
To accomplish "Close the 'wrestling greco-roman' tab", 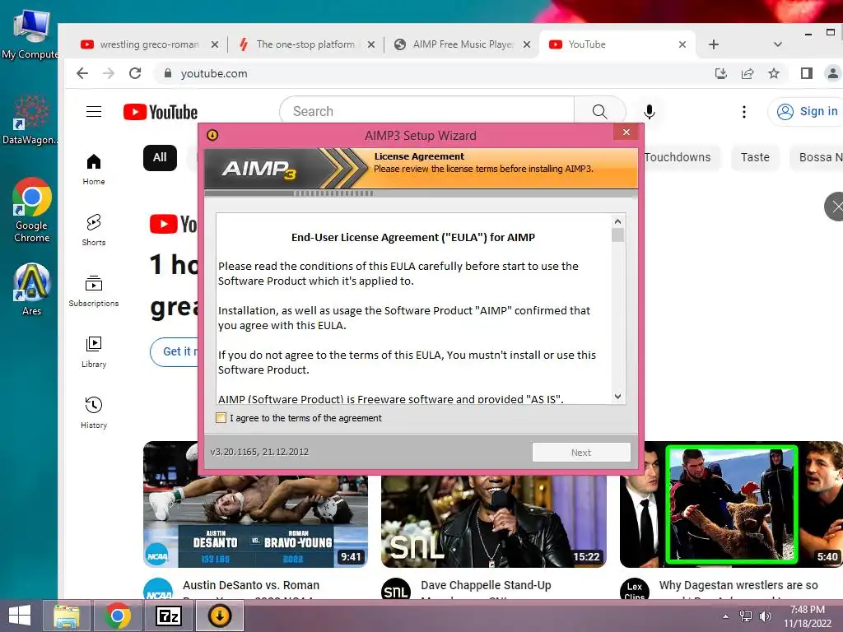I will pos(215,44).
